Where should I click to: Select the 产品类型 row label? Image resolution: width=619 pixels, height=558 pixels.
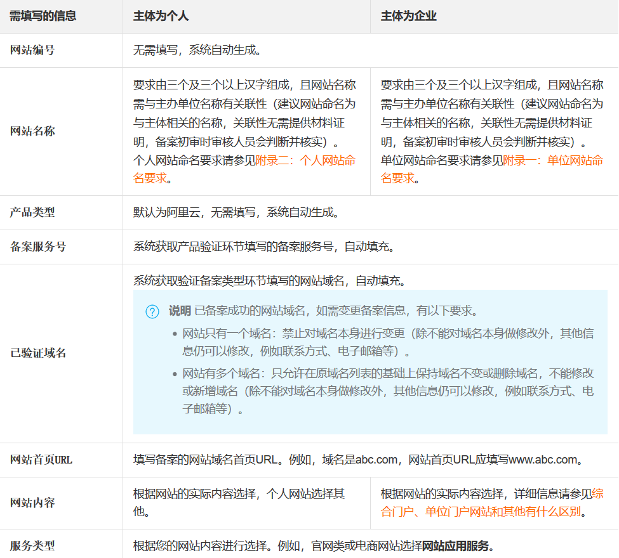[x=32, y=212]
